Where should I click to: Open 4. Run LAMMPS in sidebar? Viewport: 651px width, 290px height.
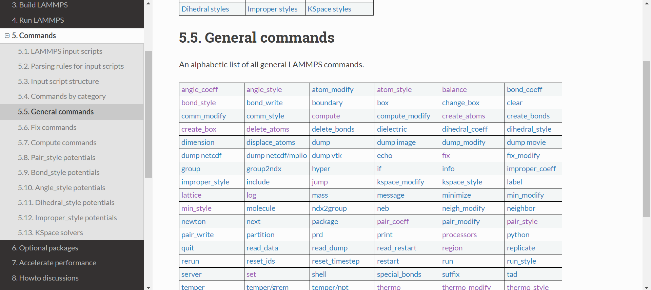(x=38, y=20)
